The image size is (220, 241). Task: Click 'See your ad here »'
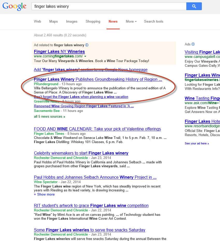197,143
